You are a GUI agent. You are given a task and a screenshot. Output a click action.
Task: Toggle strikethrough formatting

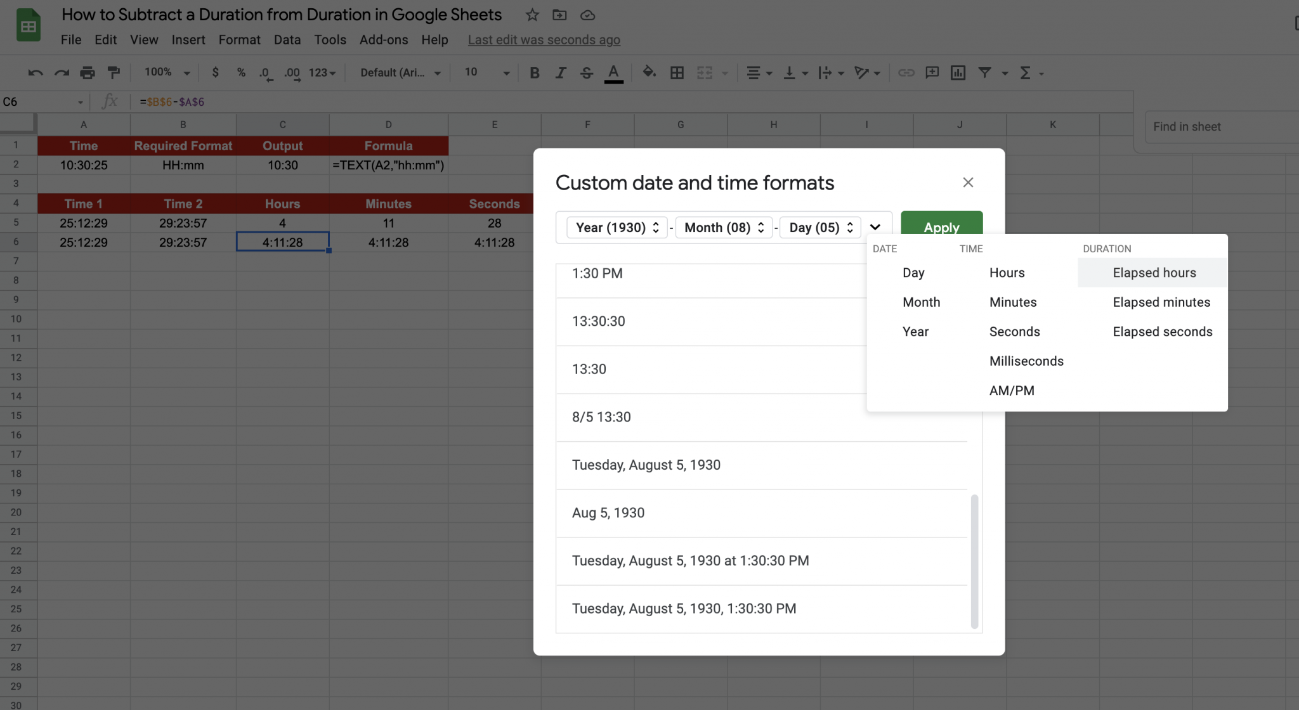coord(586,72)
